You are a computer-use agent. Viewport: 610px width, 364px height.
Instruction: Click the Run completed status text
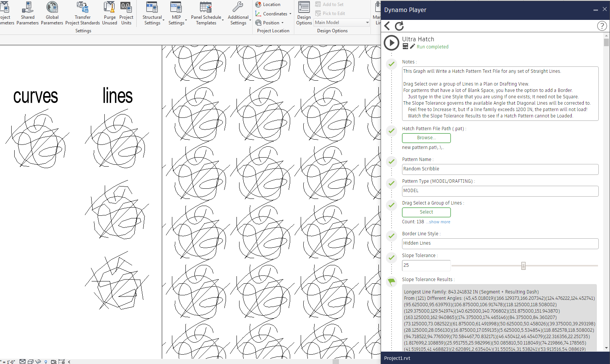click(432, 47)
